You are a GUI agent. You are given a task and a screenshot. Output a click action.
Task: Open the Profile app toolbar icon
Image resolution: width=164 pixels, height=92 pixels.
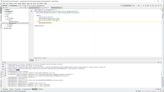(143, 6)
